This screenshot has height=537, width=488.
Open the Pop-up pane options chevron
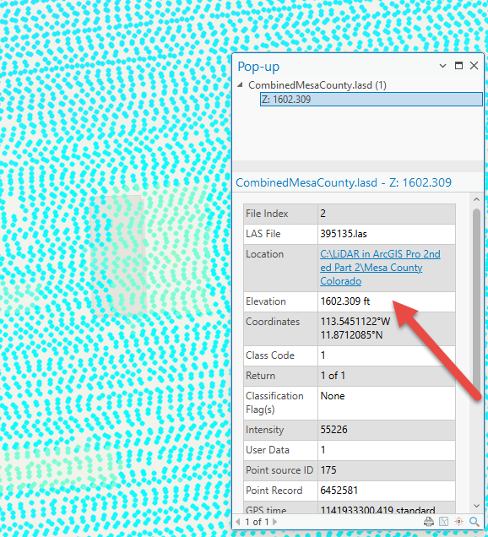pos(442,66)
